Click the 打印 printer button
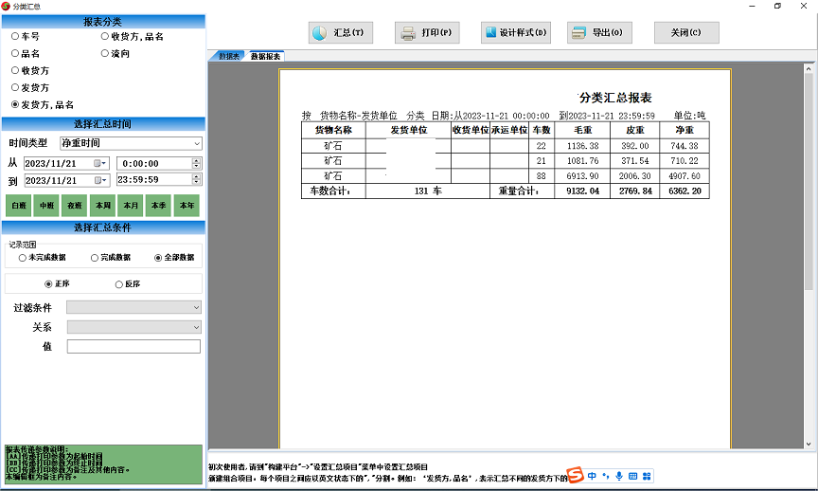Screen dimensions: 818x491 point(426,33)
